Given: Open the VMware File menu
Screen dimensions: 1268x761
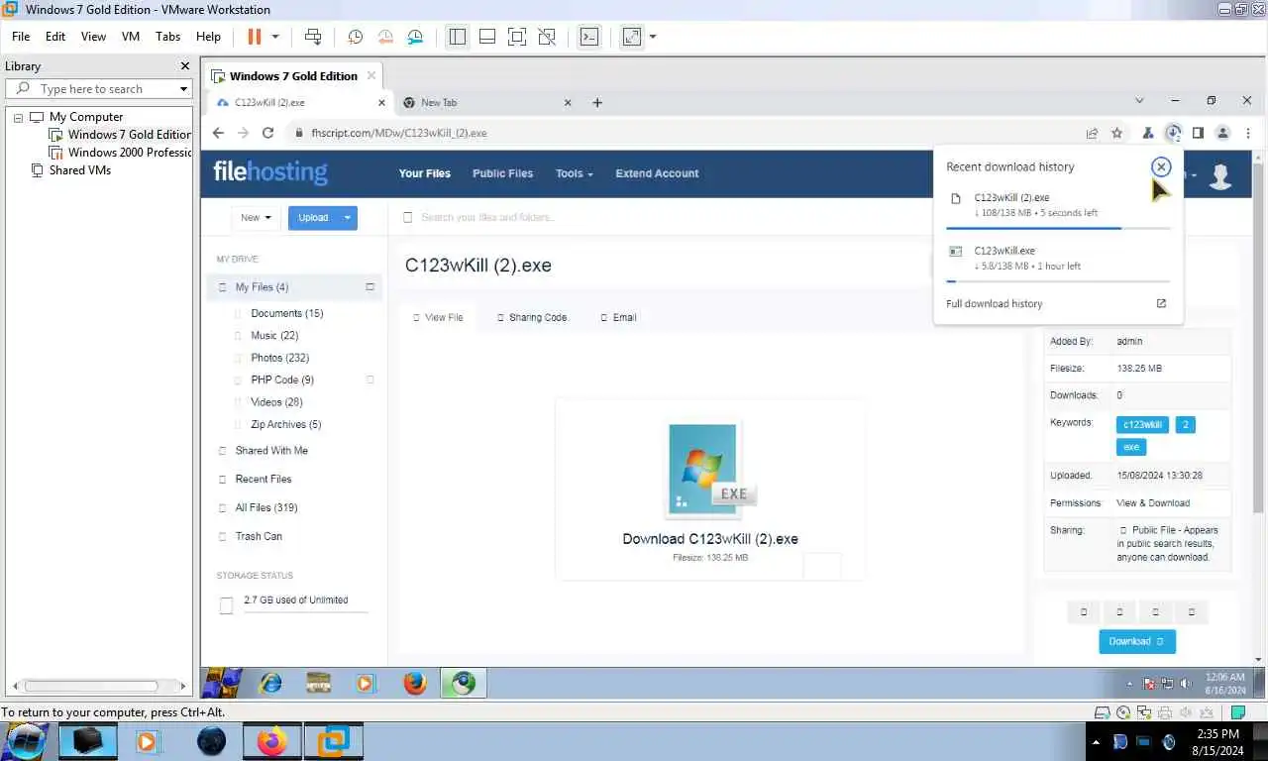Looking at the screenshot, I should click(x=21, y=37).
